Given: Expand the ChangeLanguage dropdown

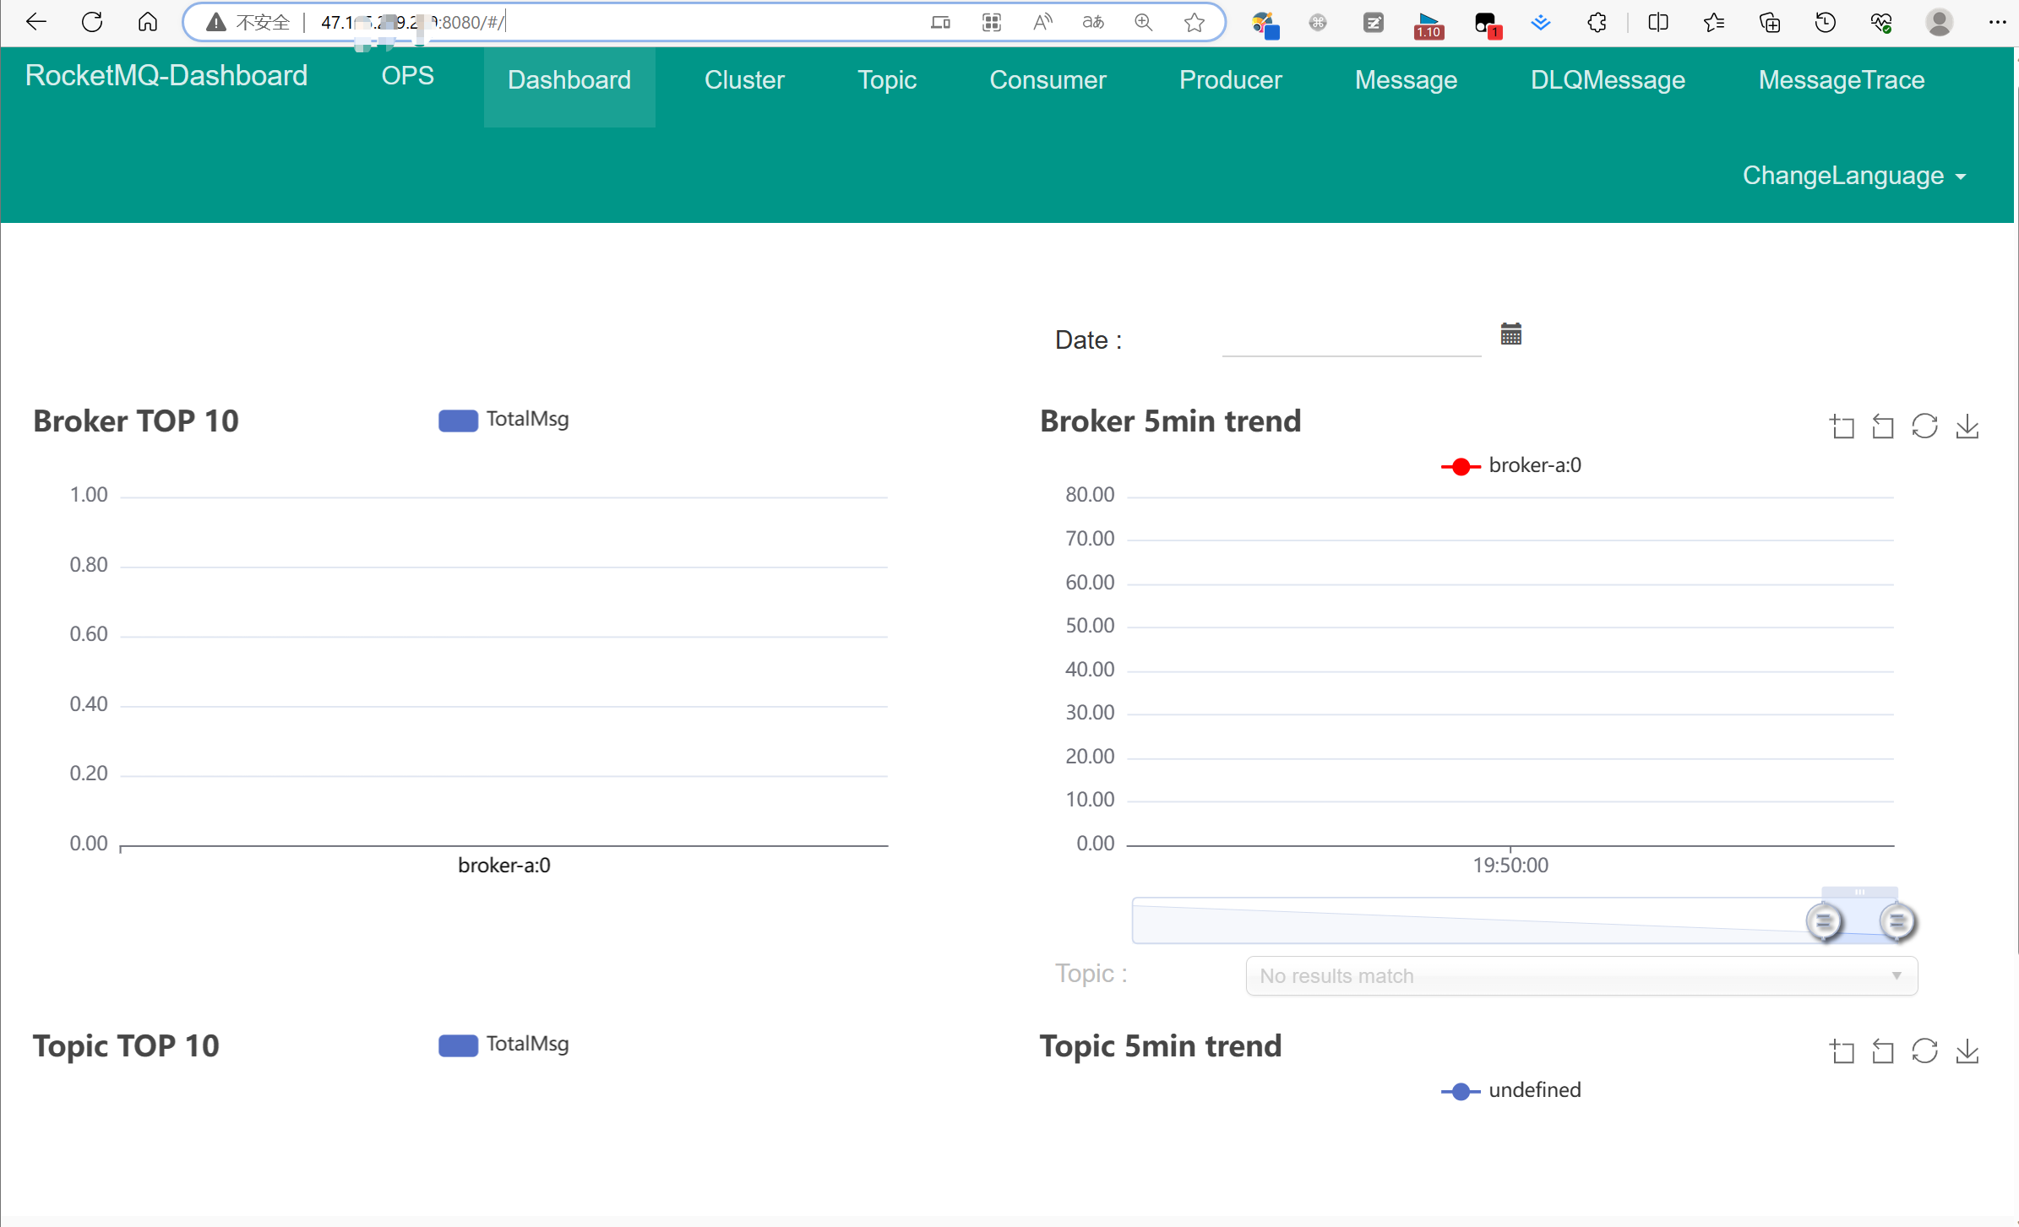Looking at the screenshot, I should click(1853, 176).
